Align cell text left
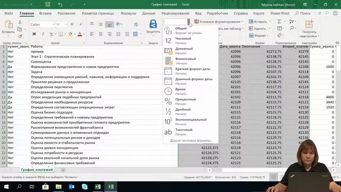This screenshot has height=192, width=341. click(x=92, y=34)
